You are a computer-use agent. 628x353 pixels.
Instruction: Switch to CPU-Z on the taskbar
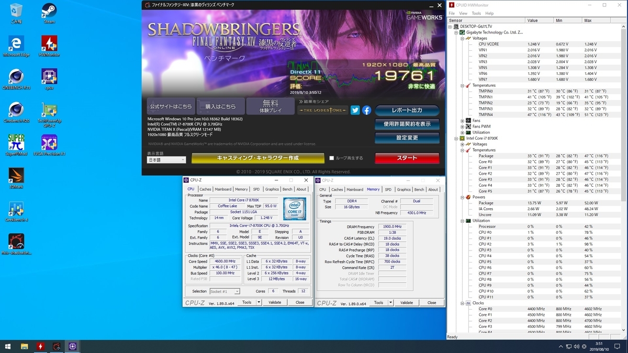tap(72, 346)
